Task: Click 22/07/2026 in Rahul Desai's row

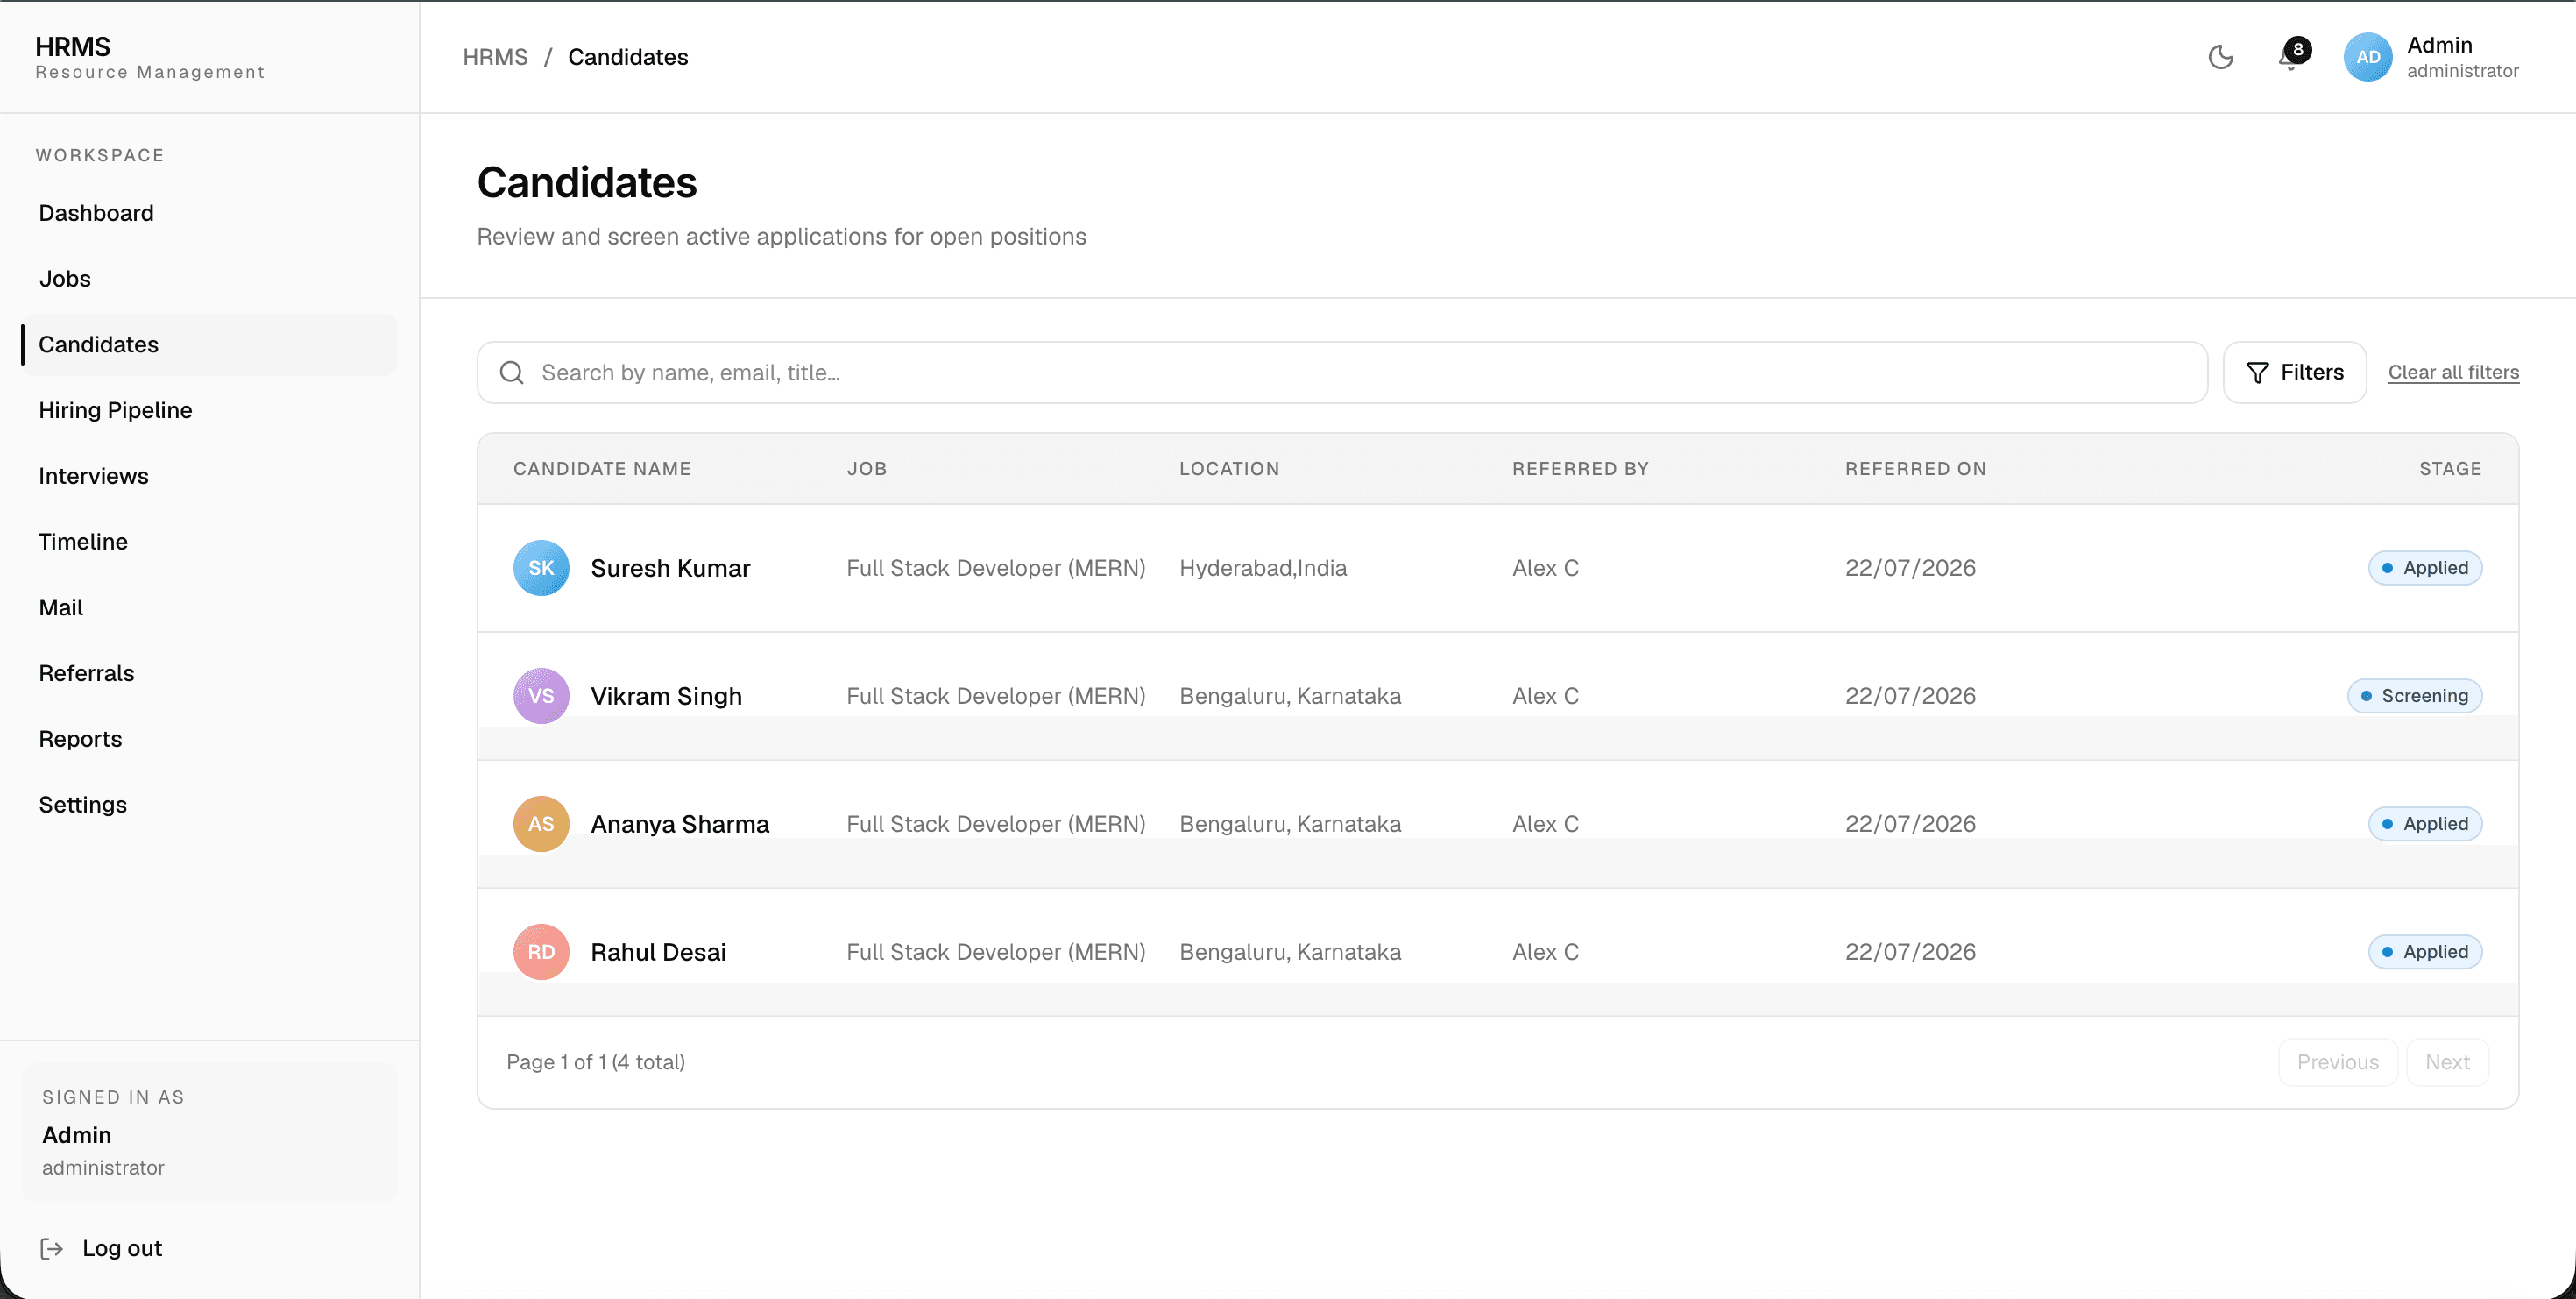Action: click(1910, 952)
